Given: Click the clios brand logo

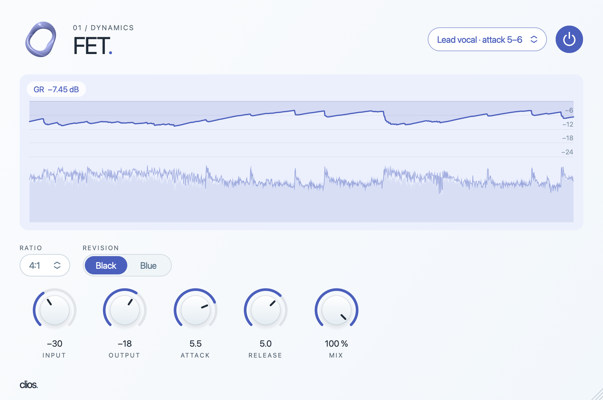Looking at the screenshot, I should pyautogui.click(x=29, y=385).
